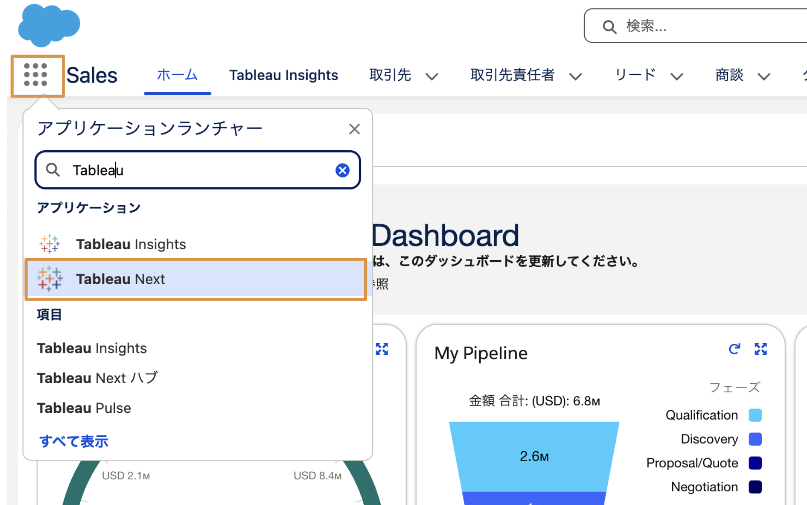The image size is (807, 505).
Task: Click global search magnifier icon
Action: coord(609,27)
